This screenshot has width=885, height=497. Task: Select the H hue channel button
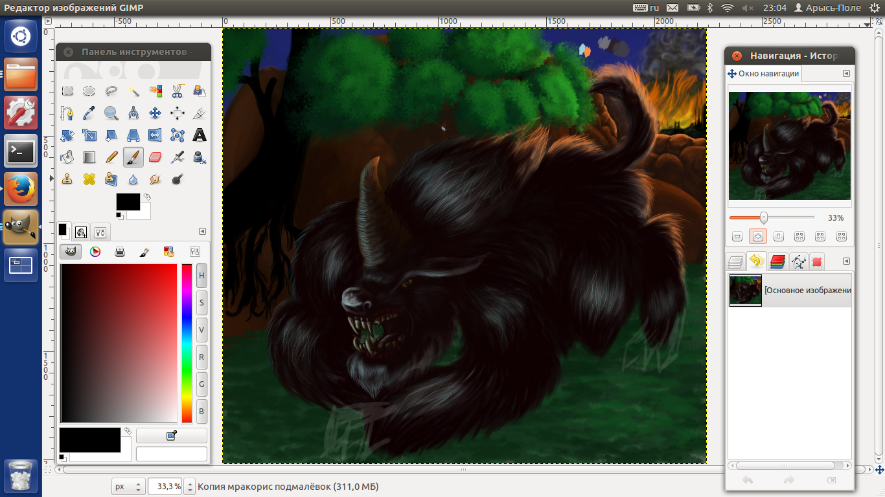tap(201, 275)
